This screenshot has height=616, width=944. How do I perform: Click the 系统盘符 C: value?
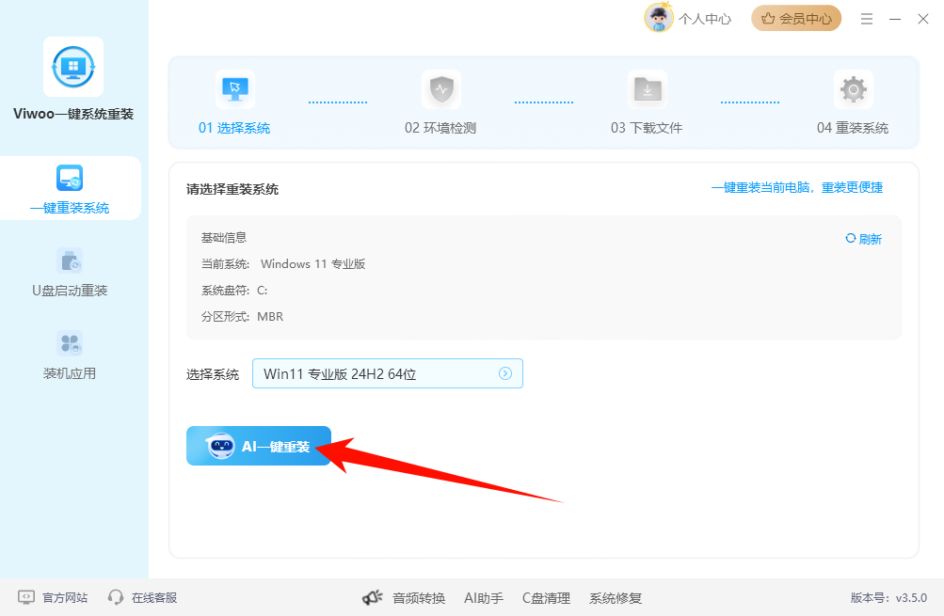point(263,291)
